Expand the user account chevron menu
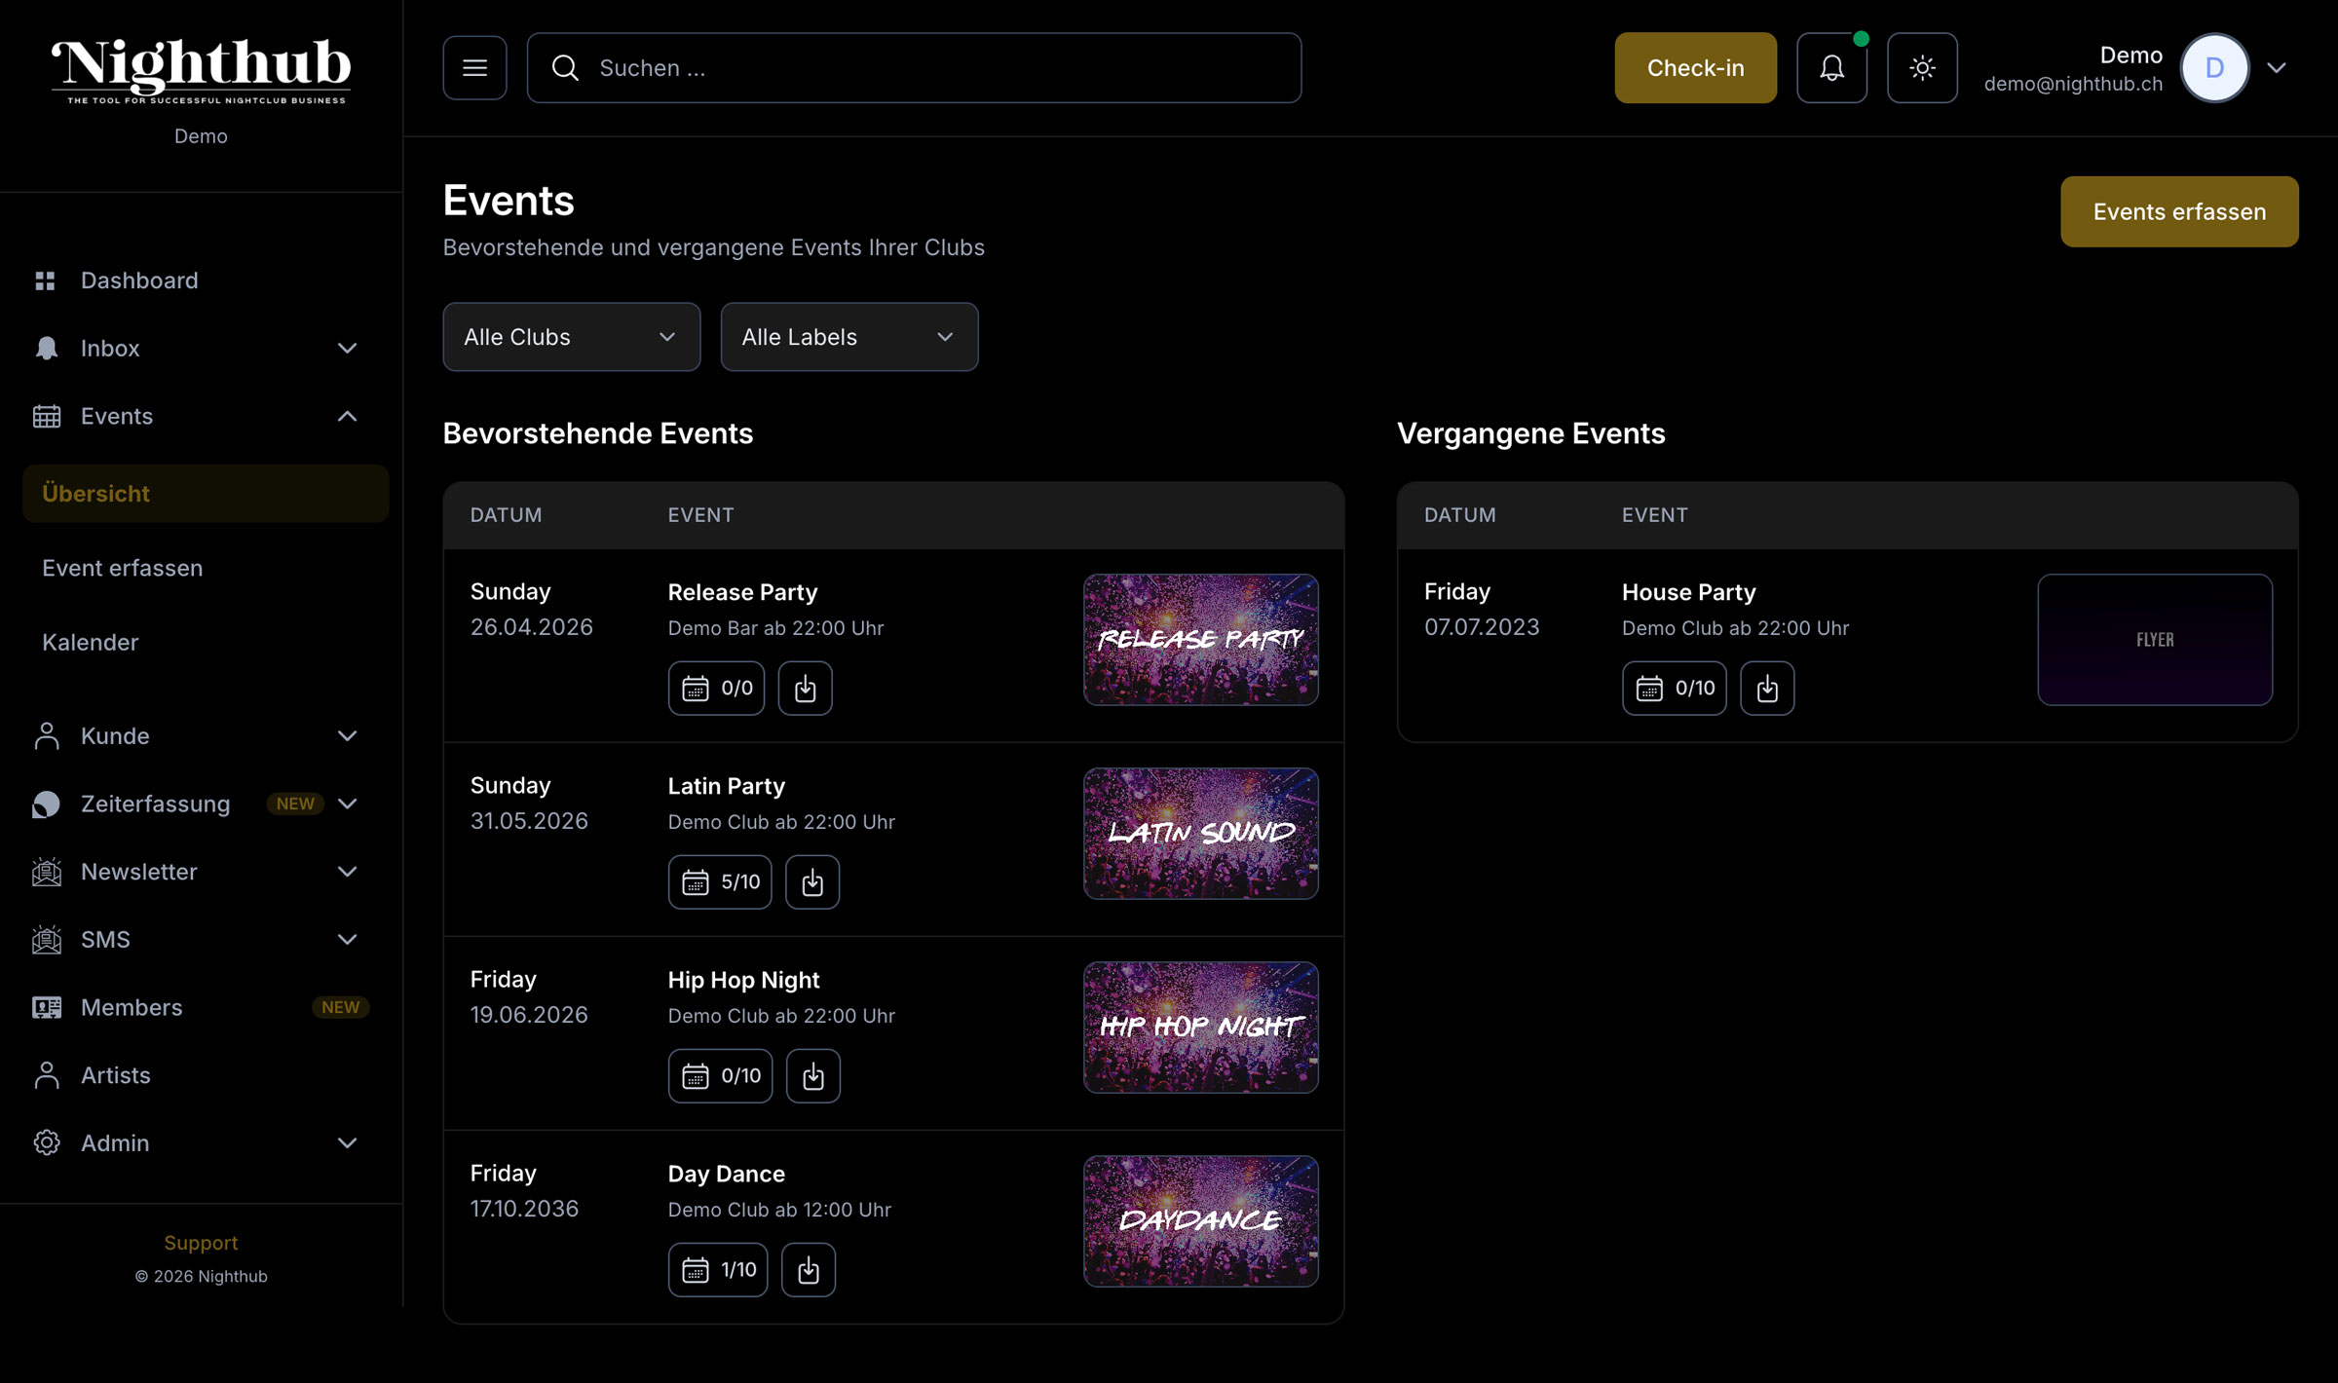The image size is (2338, 1383). click(2277, 68)
